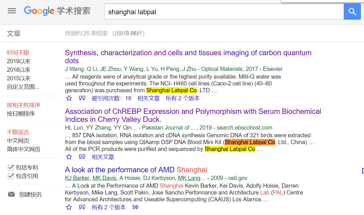
Task: Open 被引用次数: 18 citations link
Action: pyautogui.click(x=111, y=98)
